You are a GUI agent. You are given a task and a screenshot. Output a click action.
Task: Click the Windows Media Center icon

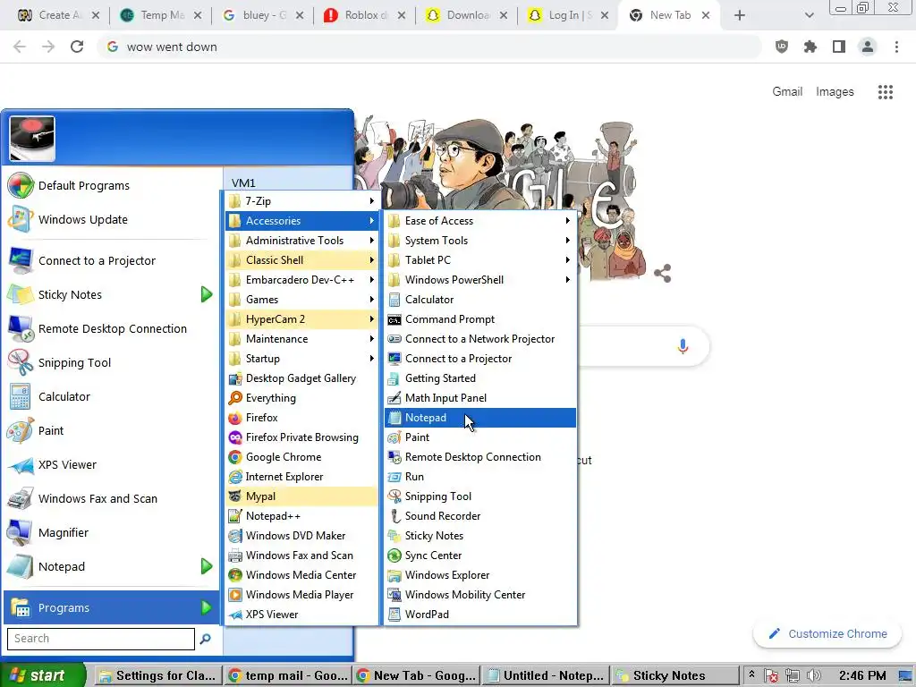click(x=235, y=575)
